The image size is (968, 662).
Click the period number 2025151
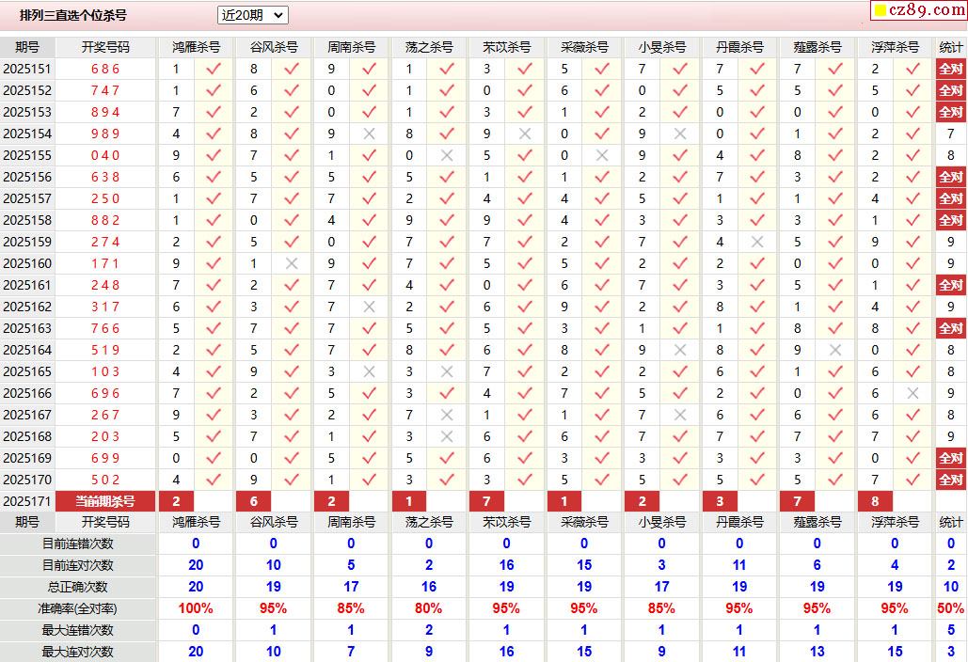point(26,69)
